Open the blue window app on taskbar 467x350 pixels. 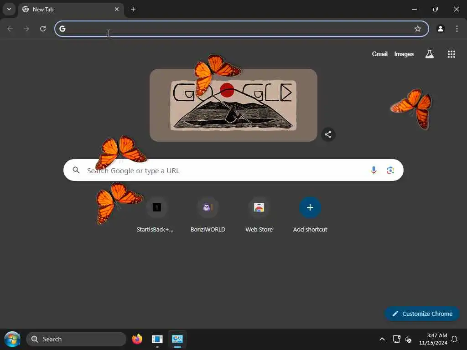point(157,339)
